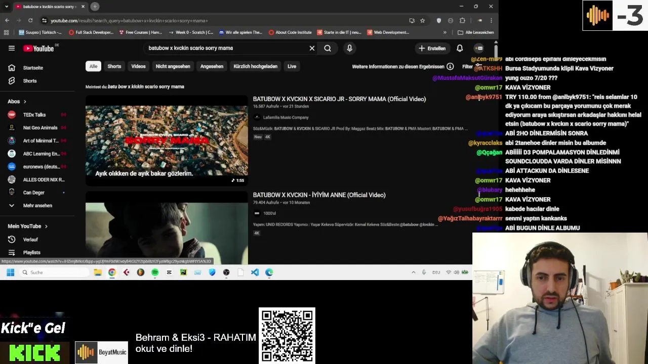Open Lafamilia Music Company channel

pyautogui.click(x=286, y=117)
